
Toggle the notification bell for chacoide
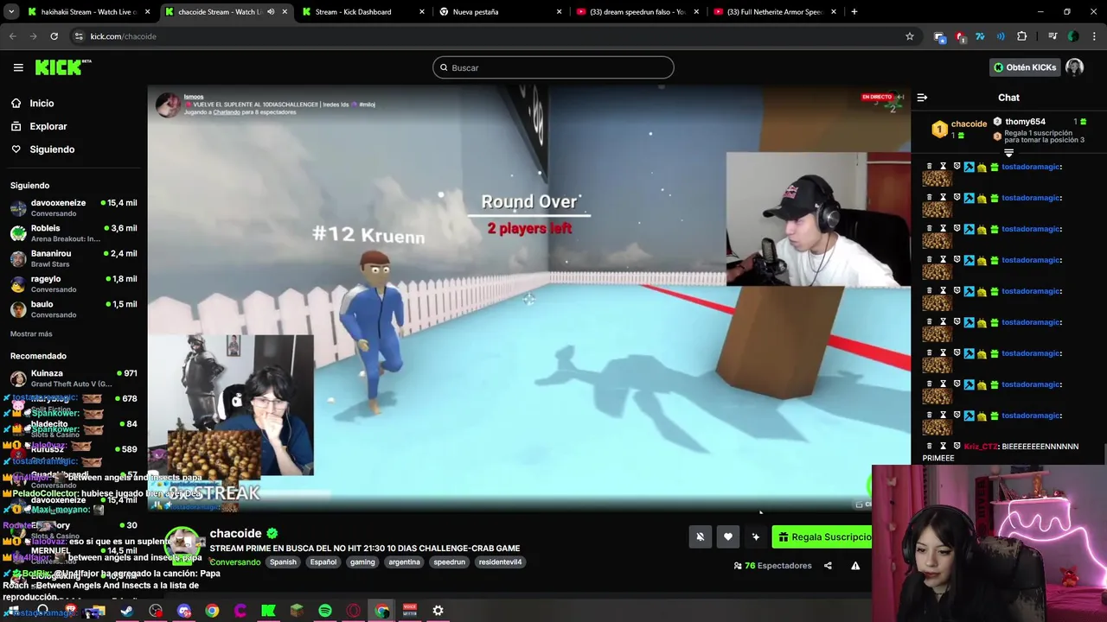click(x=701, y=536)
